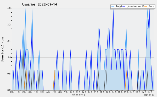
Task: Click the 21 h x-axis label
Action: [138, 92]
